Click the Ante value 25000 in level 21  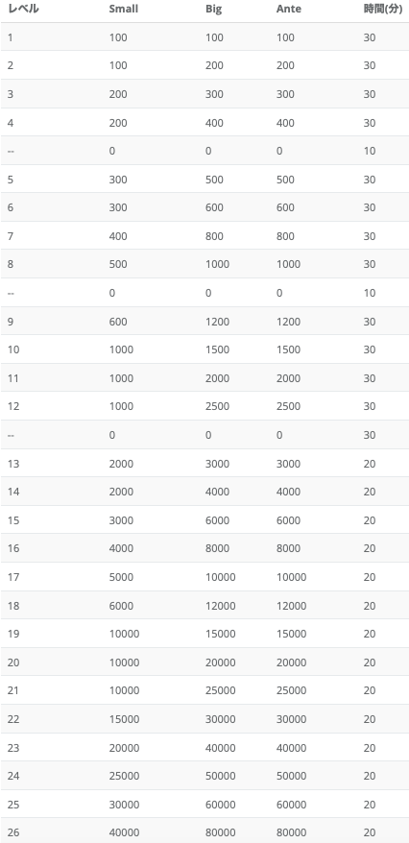[291, 690]
